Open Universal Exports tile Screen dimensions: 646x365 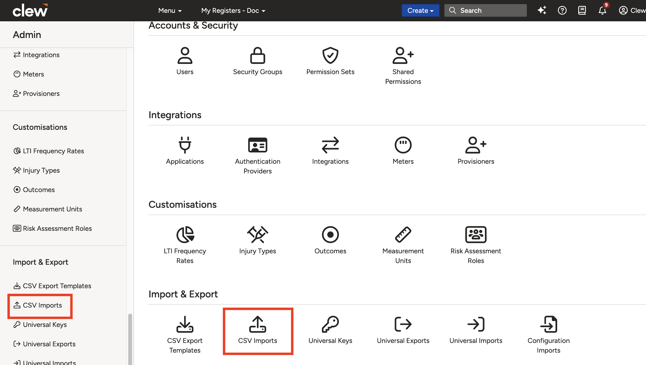pyautogui.click(x=403, y=330)
